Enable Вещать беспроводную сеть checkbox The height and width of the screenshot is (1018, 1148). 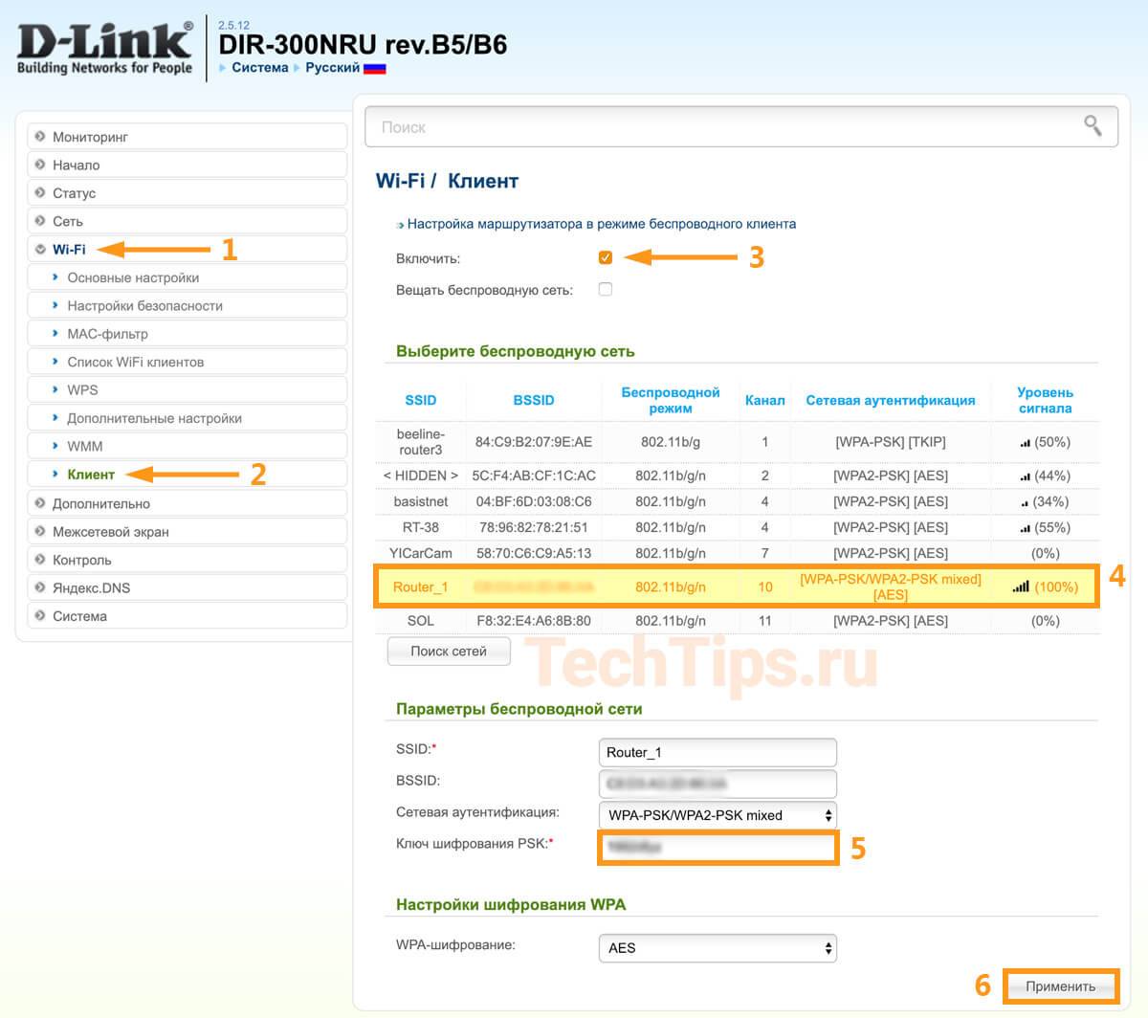pos(606,289)
